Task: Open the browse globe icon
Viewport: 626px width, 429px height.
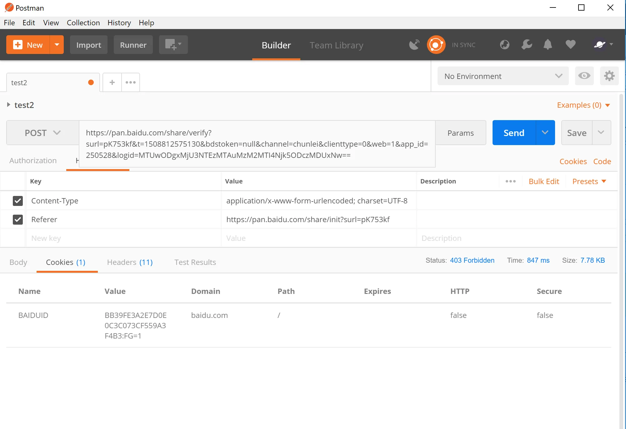Action: pyautogui.click(x=504, y=45)
